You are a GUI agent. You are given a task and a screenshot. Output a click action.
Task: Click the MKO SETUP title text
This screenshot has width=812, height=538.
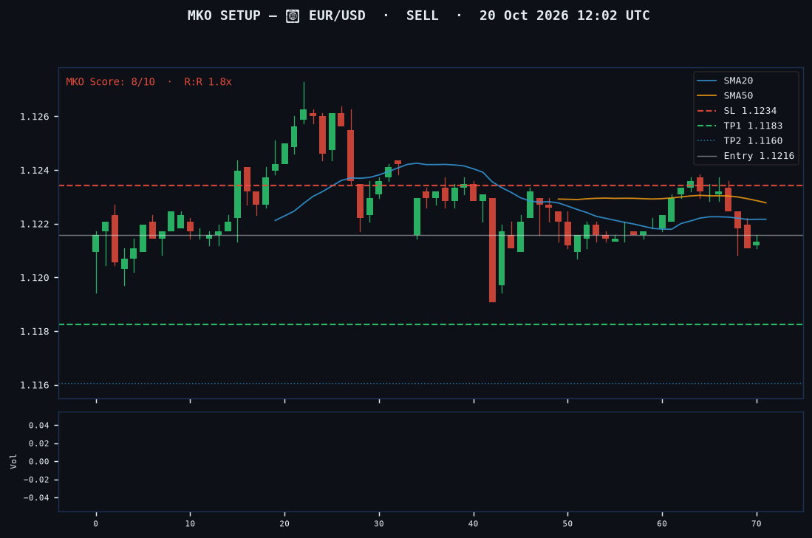[x=224, y=16]
